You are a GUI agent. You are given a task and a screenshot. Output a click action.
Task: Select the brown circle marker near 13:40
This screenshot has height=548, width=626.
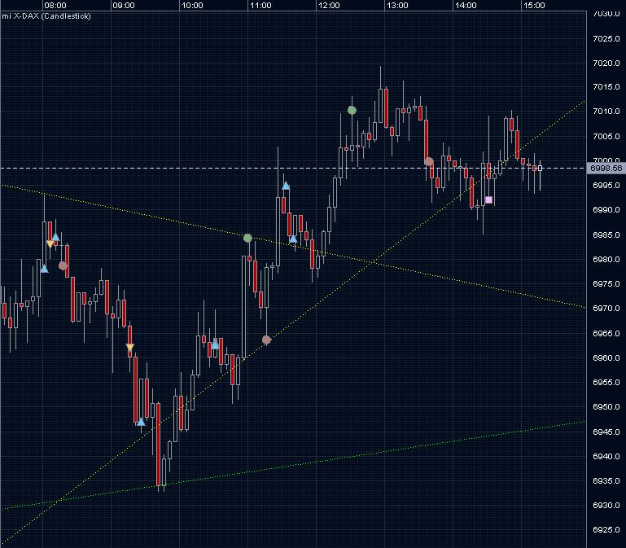tap(429, 162)
